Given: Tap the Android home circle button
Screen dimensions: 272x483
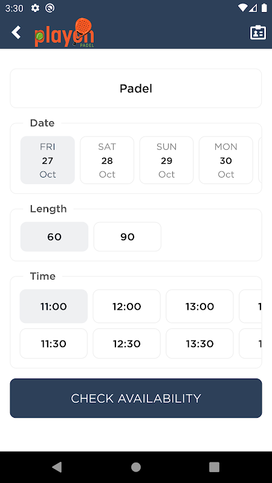Looking at the screenshot, I should (136, 467).
